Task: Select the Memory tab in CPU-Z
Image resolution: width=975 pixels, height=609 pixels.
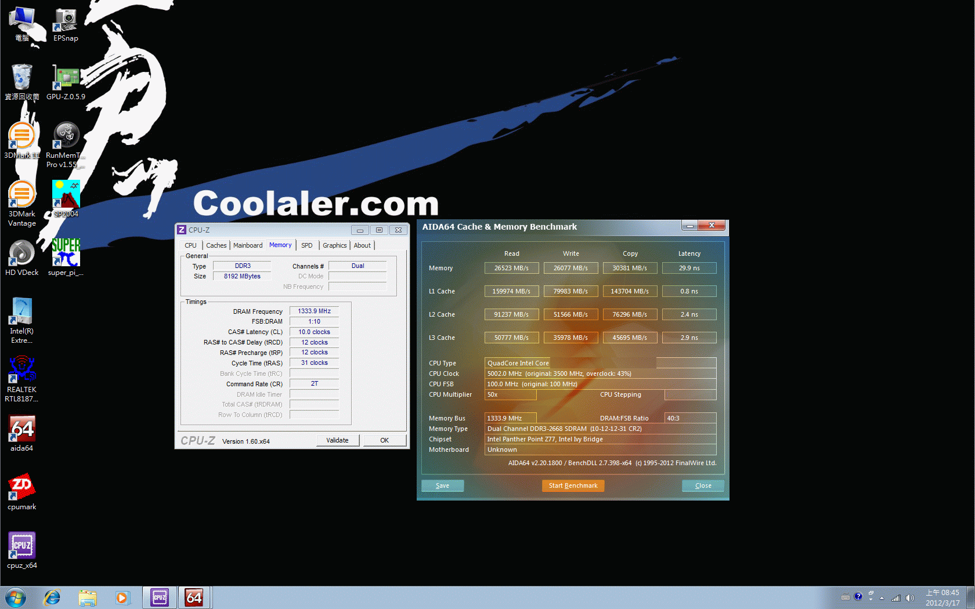Action: (x=280, y=245)
